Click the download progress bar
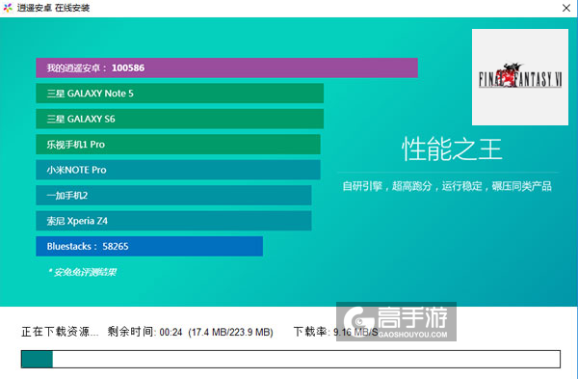Viewport: 578px width, 379px height. coord(291,359)
